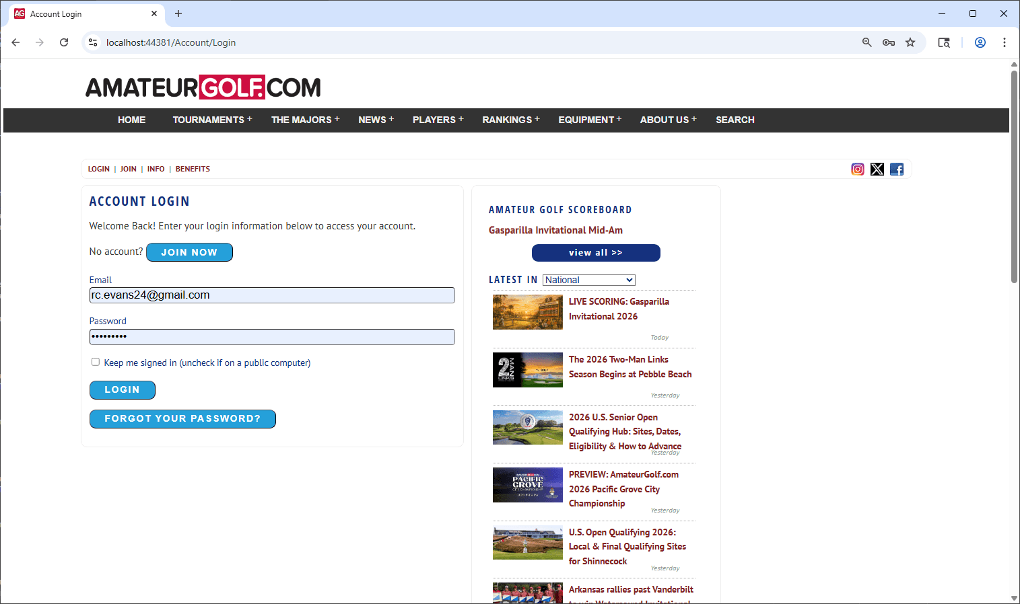Expand the Tournaments menu
This screenshot has width=1020, height=604.
point(211,120)
